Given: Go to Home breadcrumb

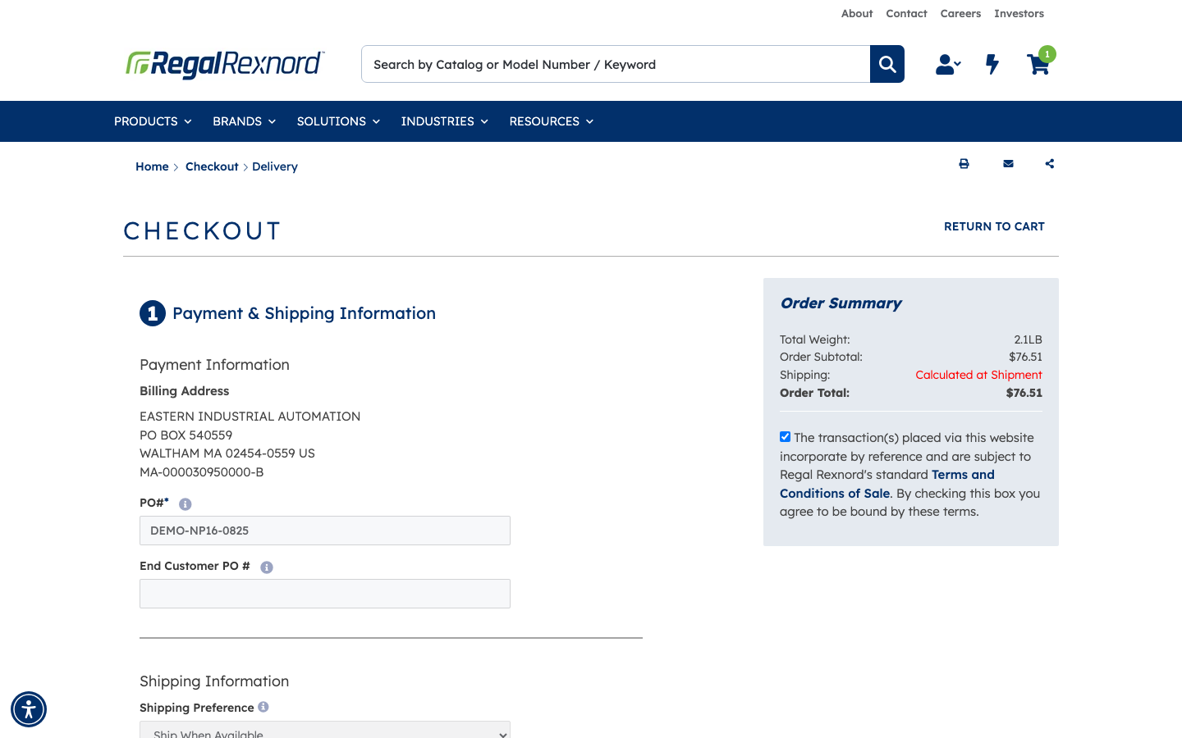Looking at the screenshot, I should pyautogui.click(x=152, y=166).
